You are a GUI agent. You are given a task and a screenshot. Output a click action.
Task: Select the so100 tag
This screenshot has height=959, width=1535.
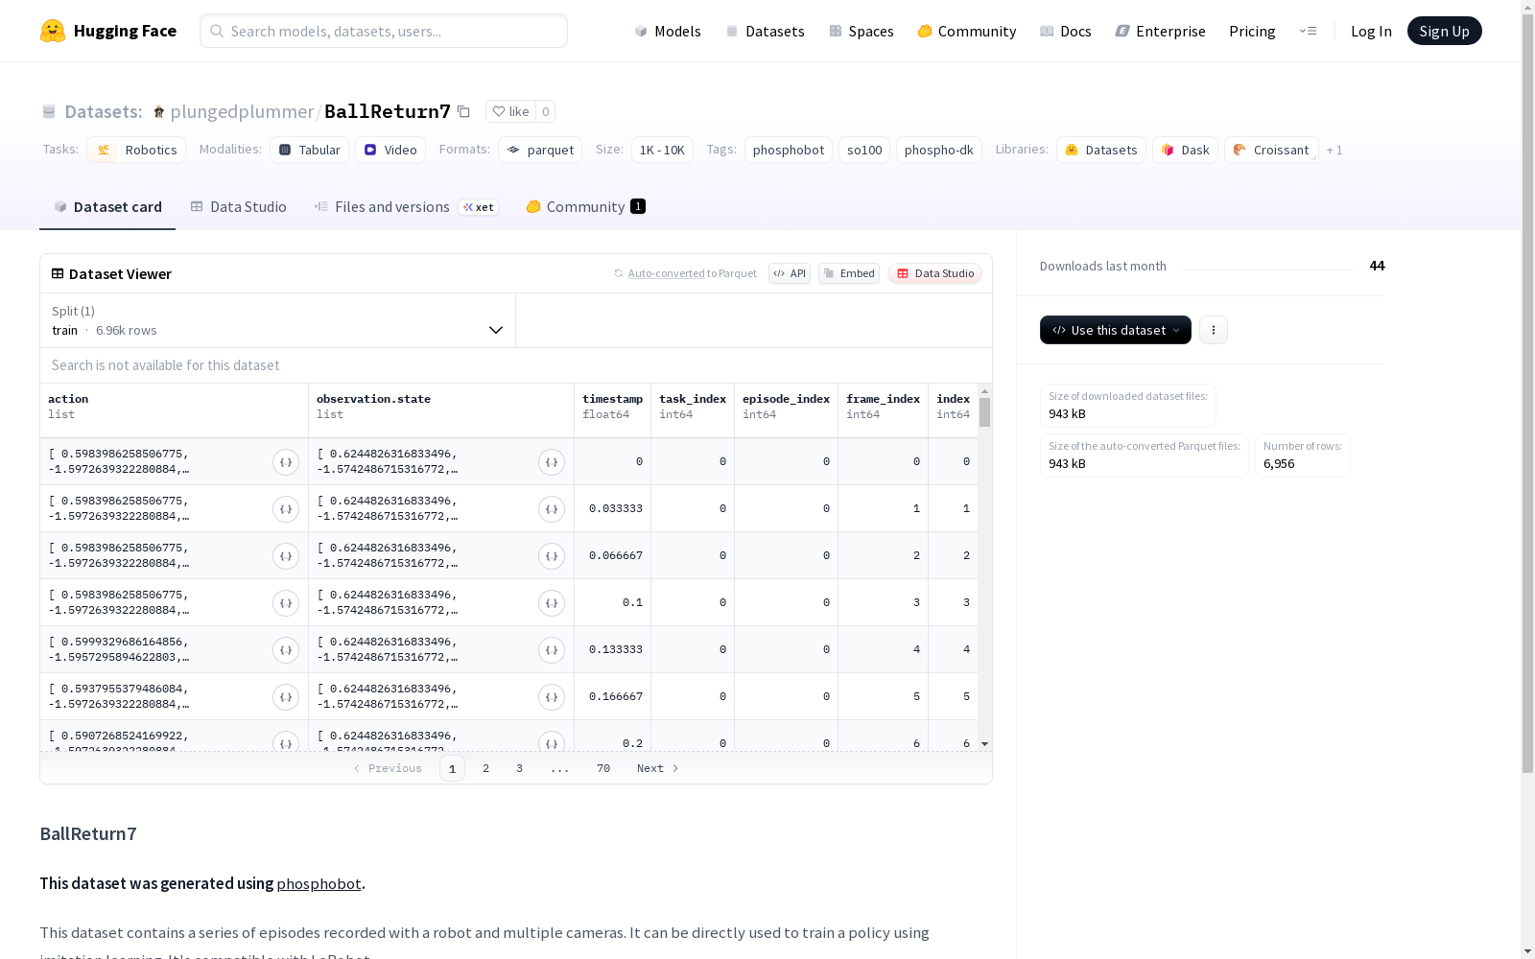pyautogui.click(x=864, y=150)
